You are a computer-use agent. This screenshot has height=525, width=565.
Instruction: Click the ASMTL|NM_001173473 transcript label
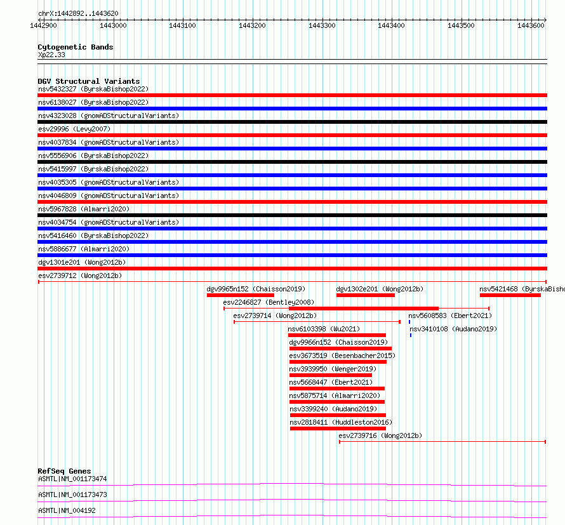pos(72,495)
